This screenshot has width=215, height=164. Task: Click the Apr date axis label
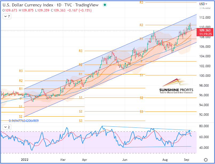(85, 160)
